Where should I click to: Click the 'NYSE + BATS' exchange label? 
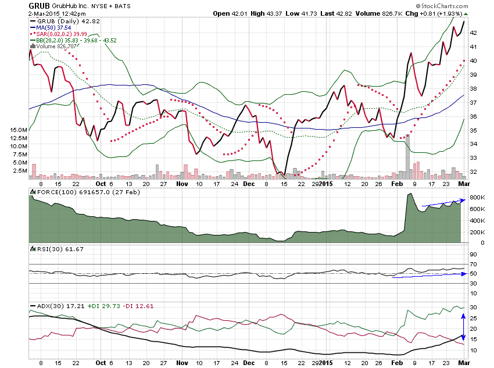[x=111, y=6]
